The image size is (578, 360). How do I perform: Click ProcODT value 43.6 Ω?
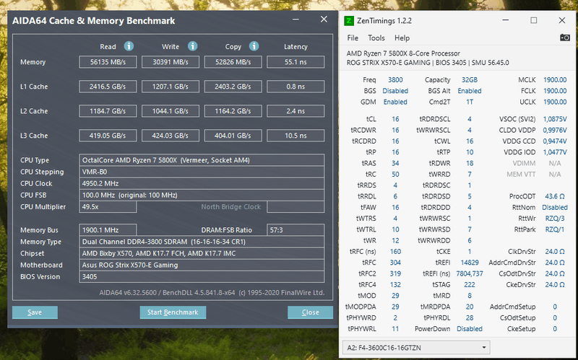(555, 196)
